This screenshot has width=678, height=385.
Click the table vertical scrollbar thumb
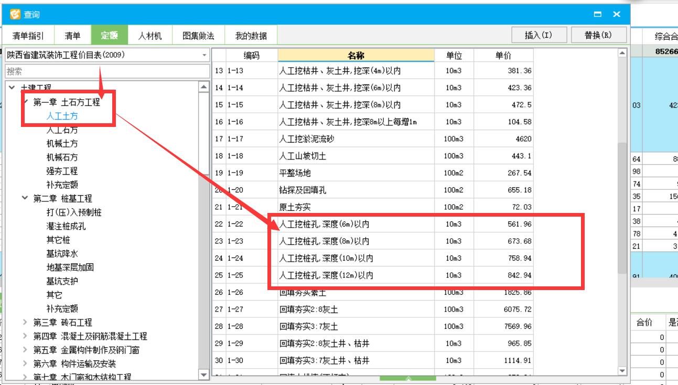pyautogui.click(x=622, y=208)
